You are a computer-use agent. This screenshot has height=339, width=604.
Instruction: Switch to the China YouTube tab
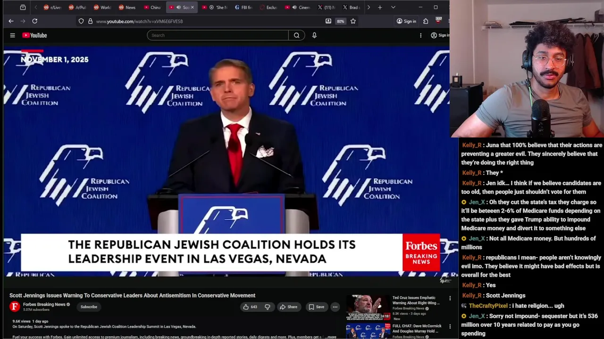click(152, 8)
